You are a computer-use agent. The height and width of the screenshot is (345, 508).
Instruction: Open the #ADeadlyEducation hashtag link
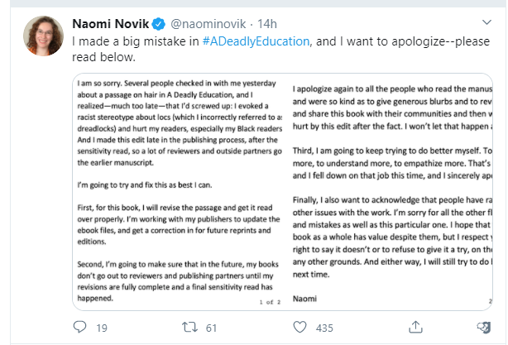pos(256,41)
